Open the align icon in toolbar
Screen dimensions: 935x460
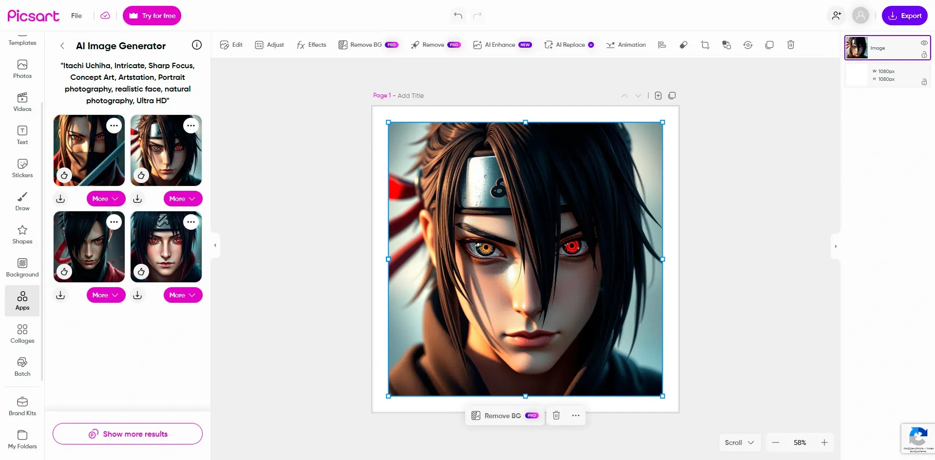pos(662,45)
